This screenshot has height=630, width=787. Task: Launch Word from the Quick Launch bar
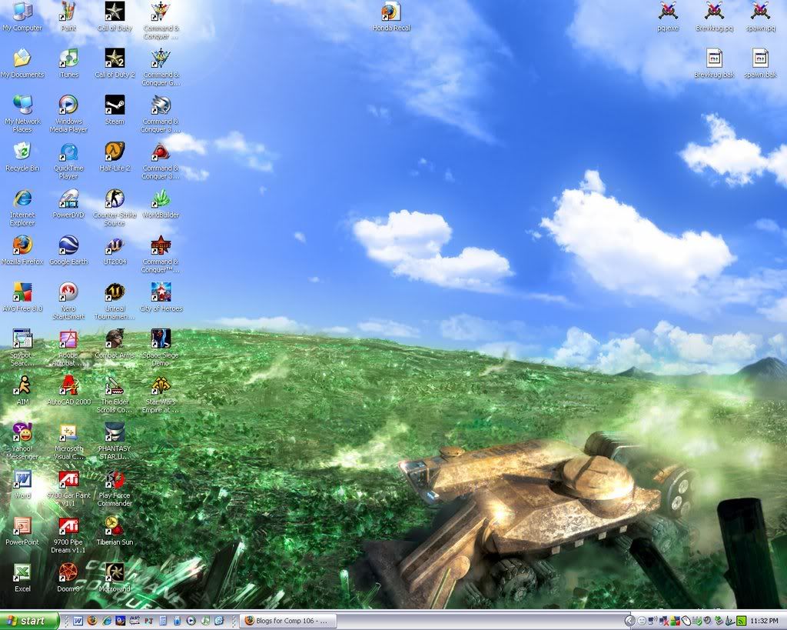pos(78,621)
